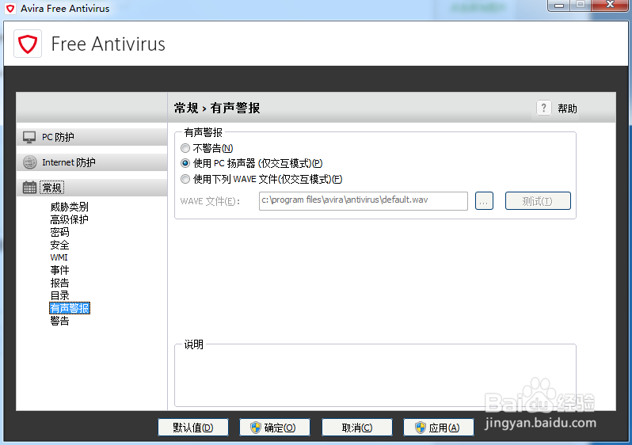Open the 事件 settings page
The image size is (632, 445).
click(59, 270)
